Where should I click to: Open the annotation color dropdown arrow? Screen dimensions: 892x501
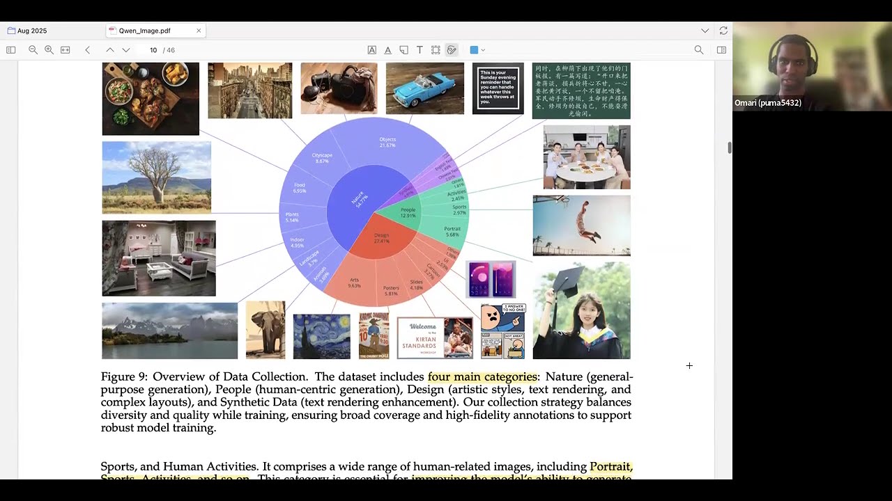click(483, 50)
